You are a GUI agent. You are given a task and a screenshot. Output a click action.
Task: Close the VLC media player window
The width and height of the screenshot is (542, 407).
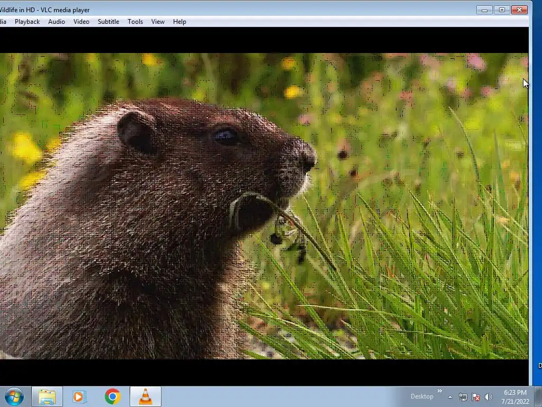coord(519,10)
